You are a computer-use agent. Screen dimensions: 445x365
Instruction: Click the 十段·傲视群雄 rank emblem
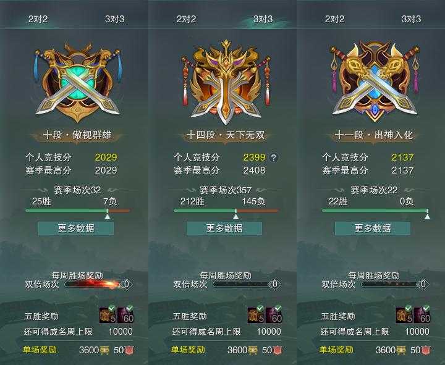(x=77, y=82)
